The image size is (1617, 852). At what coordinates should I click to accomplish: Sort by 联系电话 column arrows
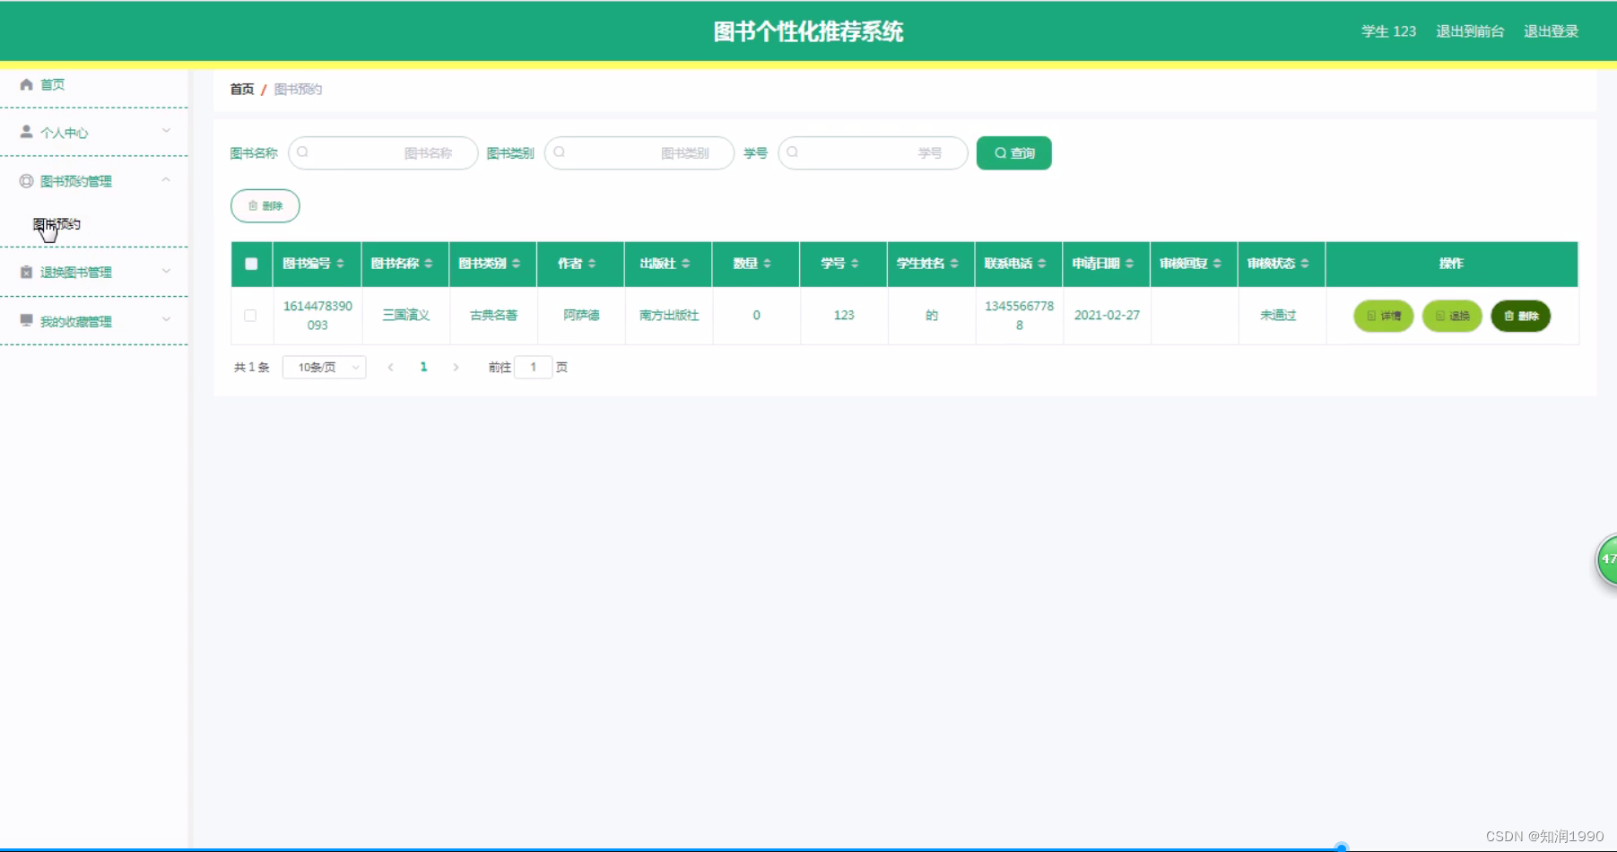point(1042,264)
